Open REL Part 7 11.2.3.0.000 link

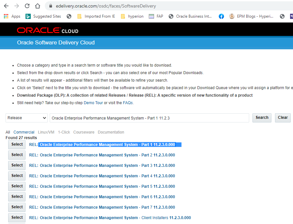[102, 207]
